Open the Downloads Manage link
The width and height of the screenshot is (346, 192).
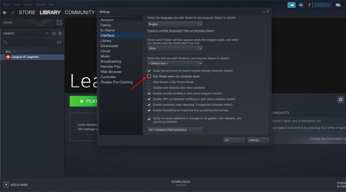pyautogui.click(x=181, y=185)
